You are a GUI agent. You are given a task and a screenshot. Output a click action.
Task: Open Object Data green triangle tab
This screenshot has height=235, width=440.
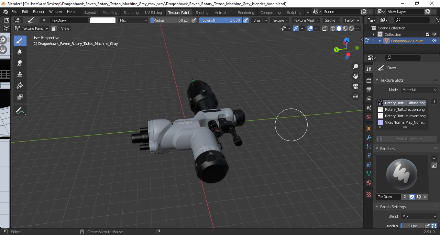pos(368,174)
